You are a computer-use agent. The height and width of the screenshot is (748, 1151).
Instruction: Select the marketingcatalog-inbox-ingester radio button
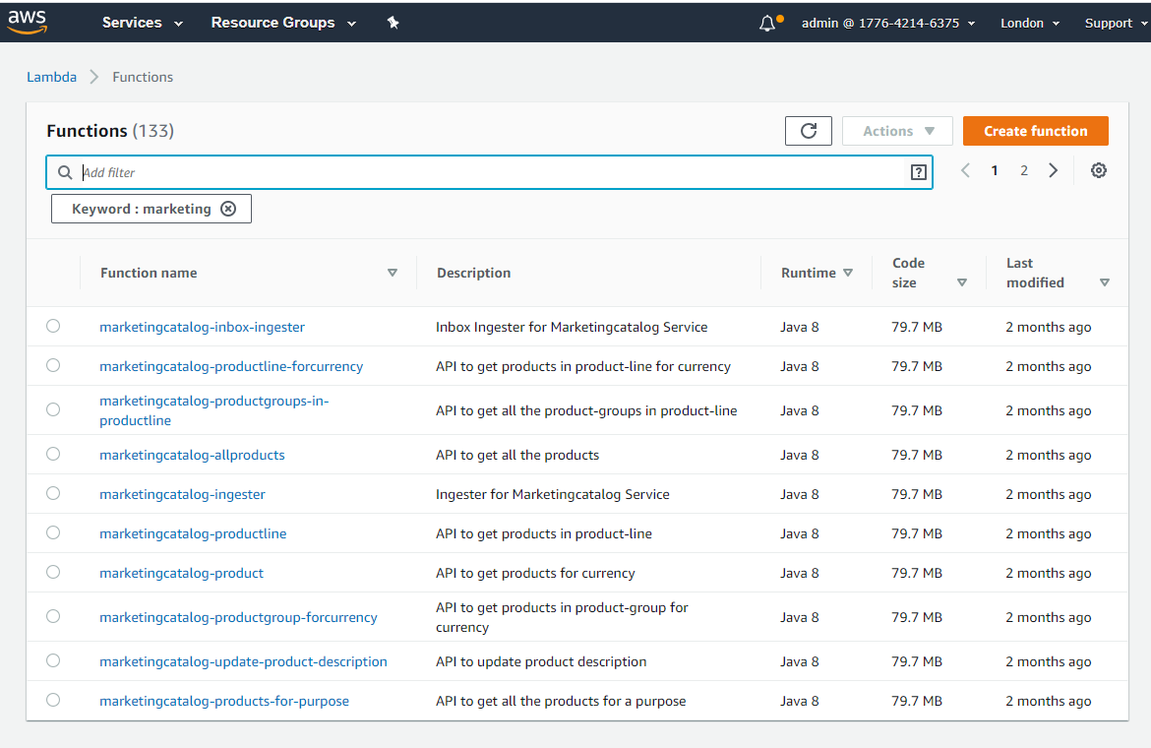coord(53,326)
